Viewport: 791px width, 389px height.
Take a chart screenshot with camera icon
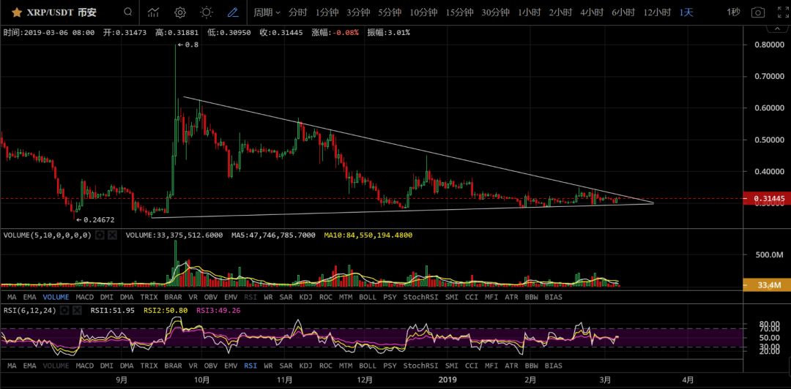point(758,12)
